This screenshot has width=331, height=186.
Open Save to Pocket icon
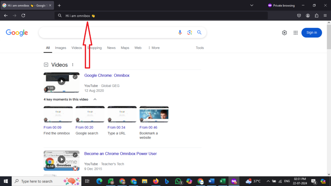point(299,15)
